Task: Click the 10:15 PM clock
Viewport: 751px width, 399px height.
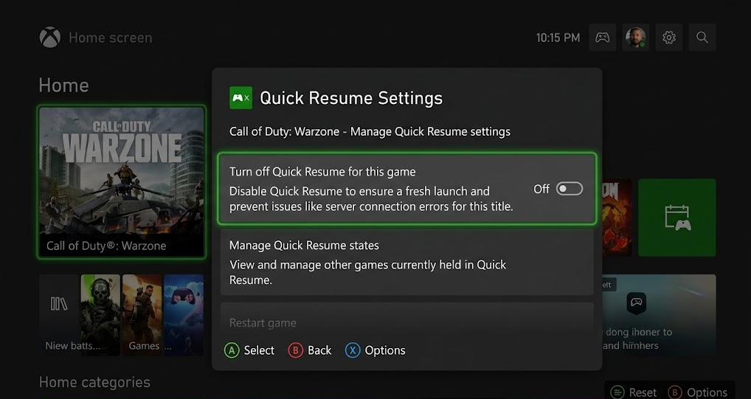Action: pos(558,38)
